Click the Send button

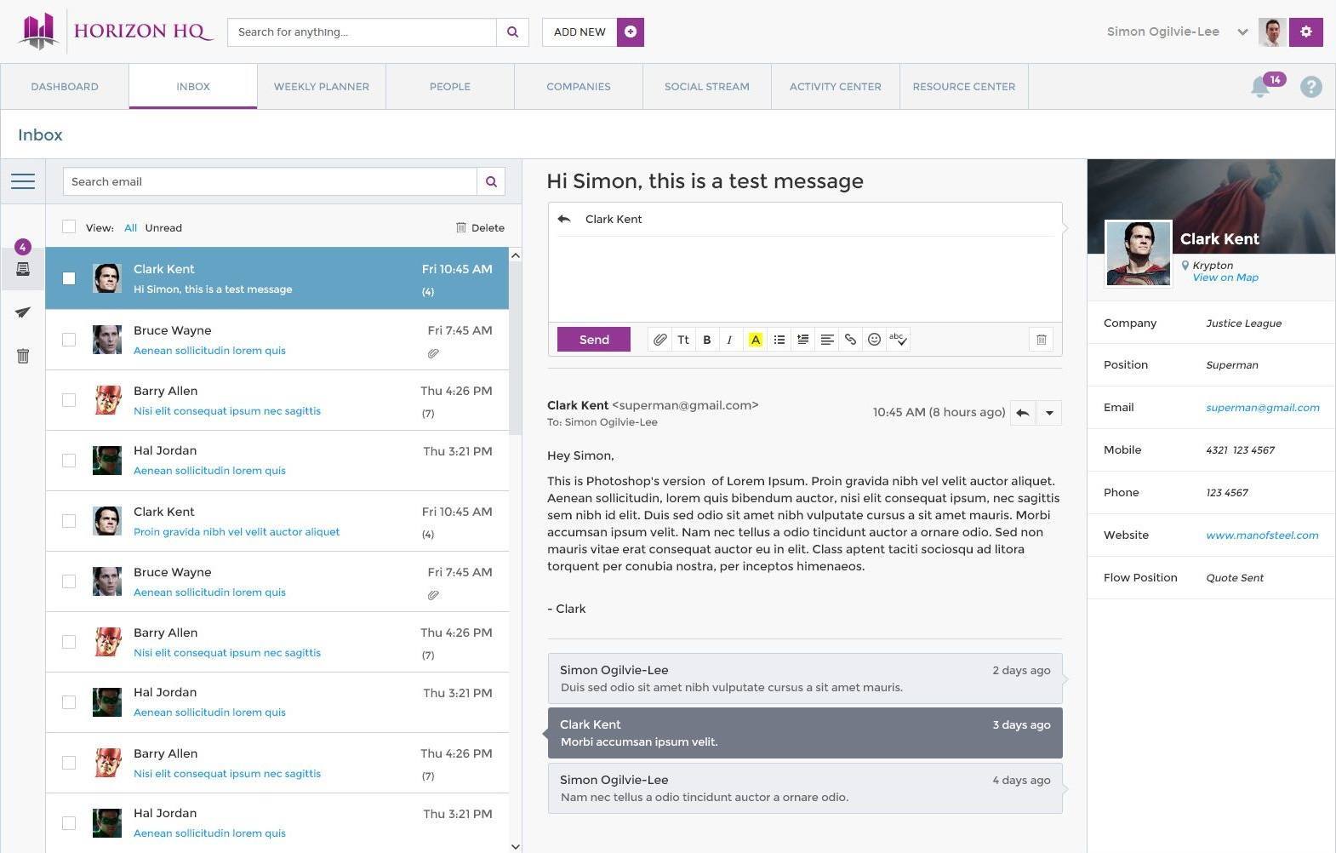[x=594, y=339]
